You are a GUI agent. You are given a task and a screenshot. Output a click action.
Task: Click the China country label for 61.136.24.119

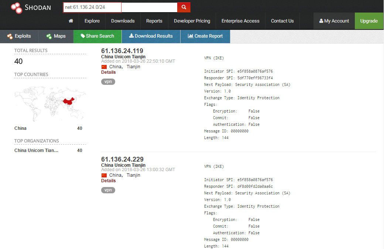pyautogui.click(x=116, y=67)
